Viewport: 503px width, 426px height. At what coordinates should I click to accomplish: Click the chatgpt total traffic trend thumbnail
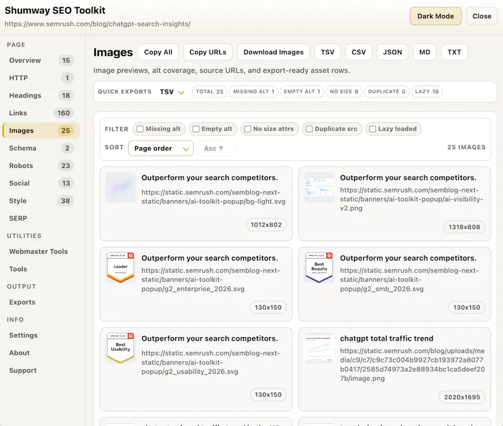(319, 349)
